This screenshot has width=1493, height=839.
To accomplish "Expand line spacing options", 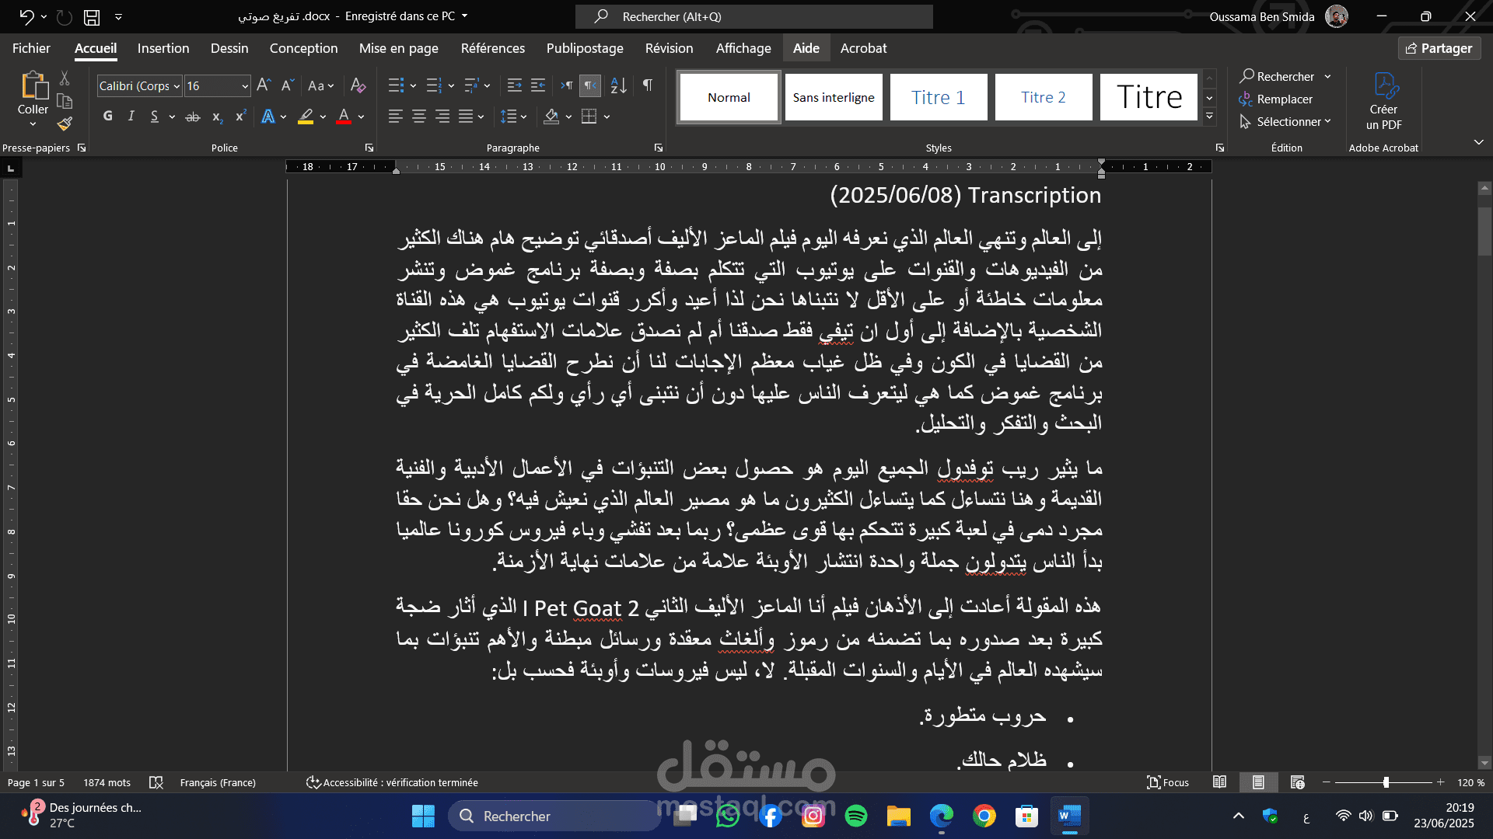I will [x=523, y=117].
